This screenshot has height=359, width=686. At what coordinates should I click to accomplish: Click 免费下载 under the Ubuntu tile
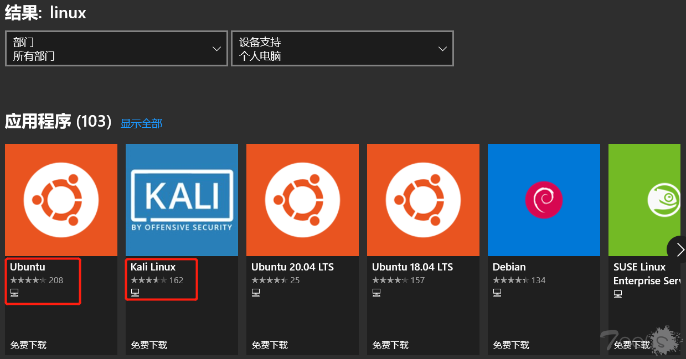coord(28,345)
